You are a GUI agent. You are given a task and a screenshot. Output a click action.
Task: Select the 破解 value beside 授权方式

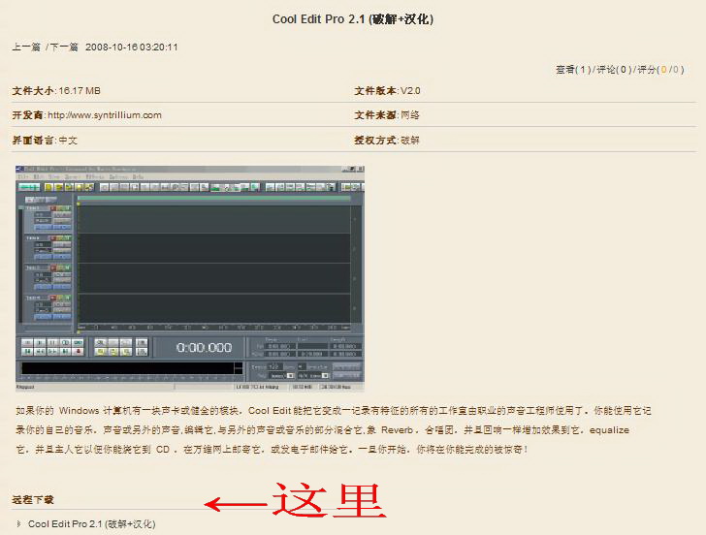pos(409,141)
